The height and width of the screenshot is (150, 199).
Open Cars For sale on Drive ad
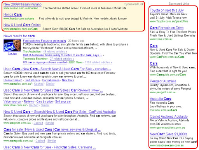coord(167,28)
